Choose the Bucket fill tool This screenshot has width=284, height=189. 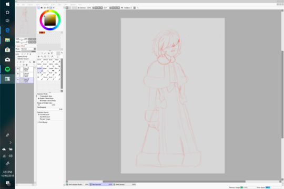click(40, 69)
